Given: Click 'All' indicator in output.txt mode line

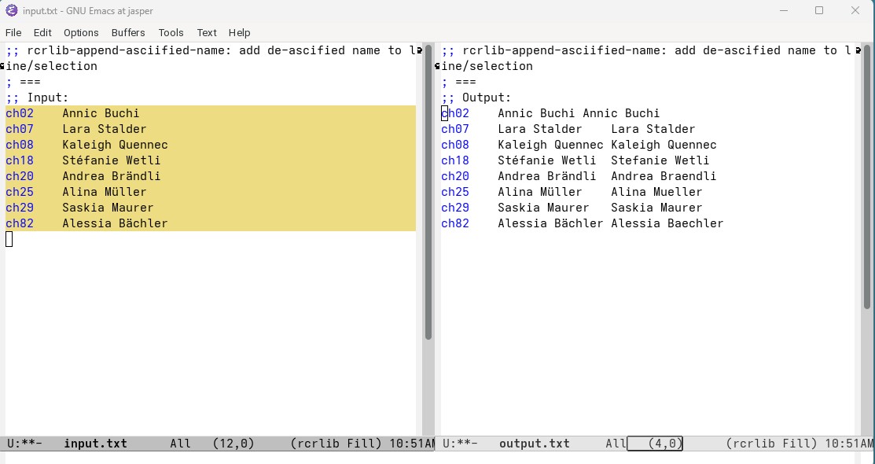Looking at the screenshot, I should tap(616, 444).
